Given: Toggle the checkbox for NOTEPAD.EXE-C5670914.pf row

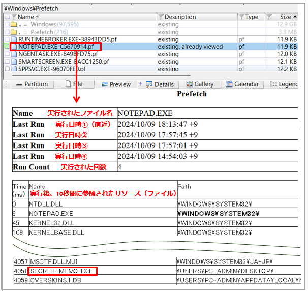Looking at the screenshot, I should [x=7, y=47].
